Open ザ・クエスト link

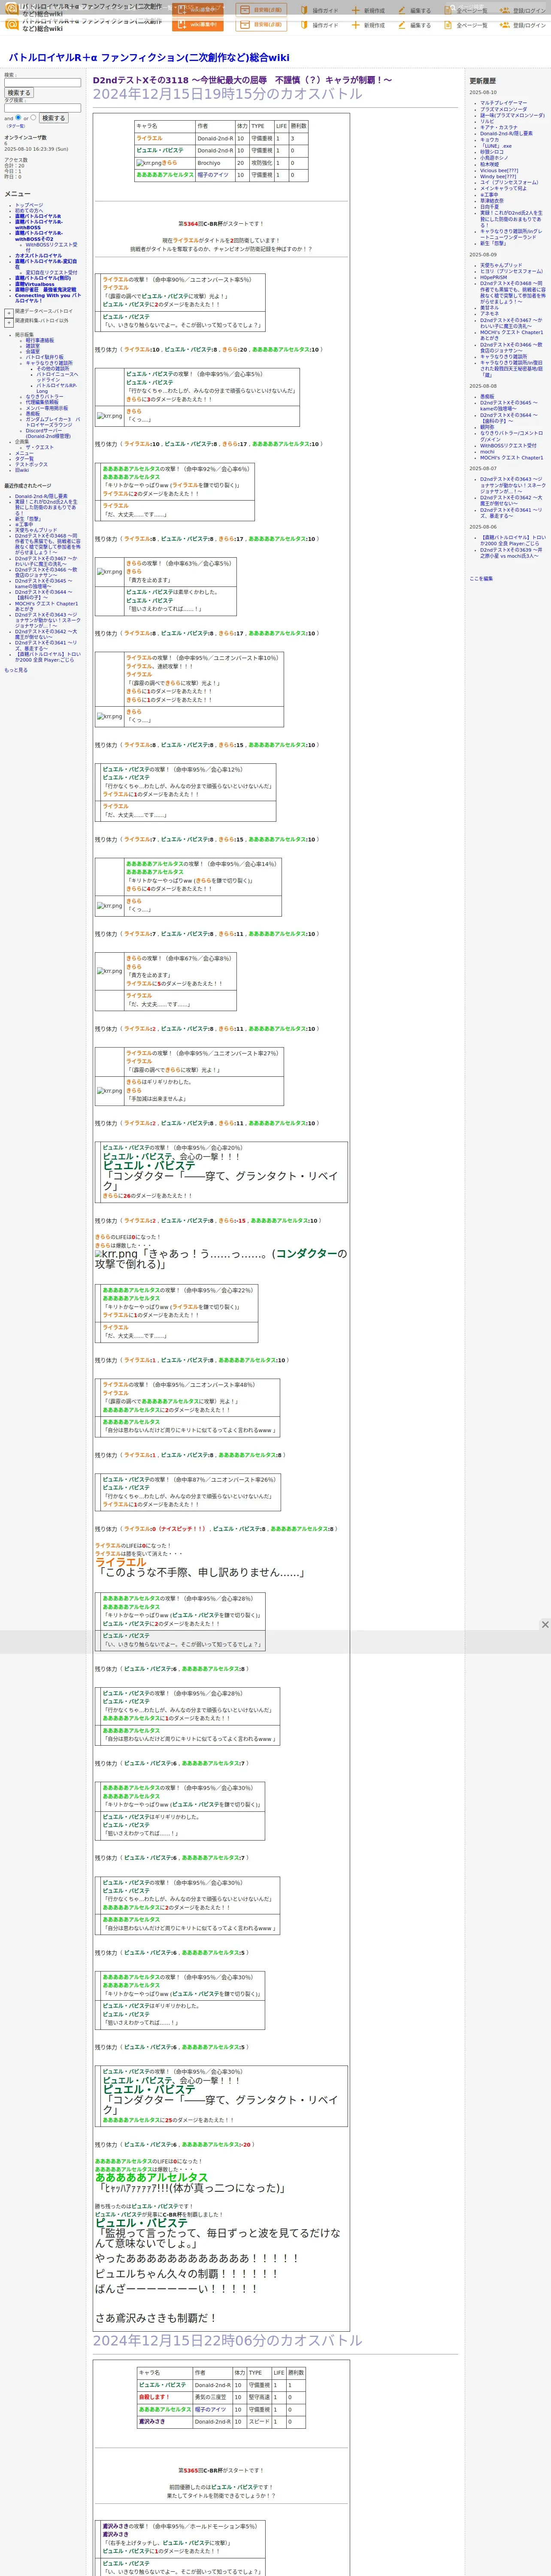[40, 447]
